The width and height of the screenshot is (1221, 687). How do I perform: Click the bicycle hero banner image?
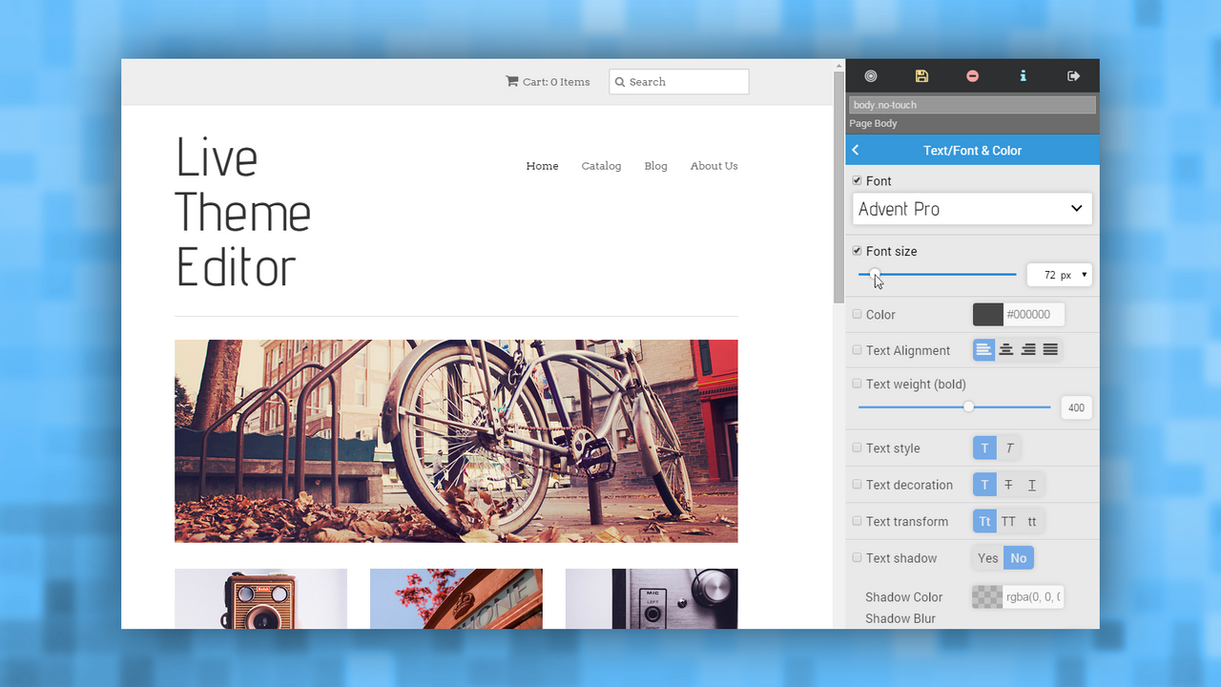pos(456,441)
